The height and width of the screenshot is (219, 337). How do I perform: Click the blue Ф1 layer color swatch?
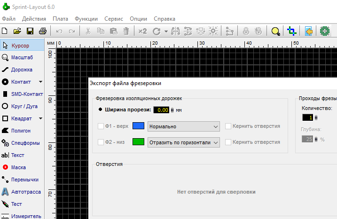138,126
